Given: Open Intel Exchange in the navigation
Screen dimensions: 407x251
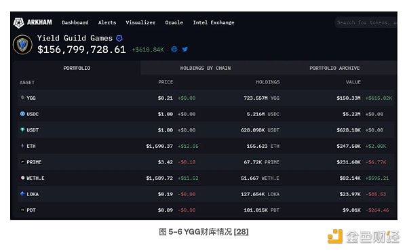Looking at the screenshot, I should point(214,22).
